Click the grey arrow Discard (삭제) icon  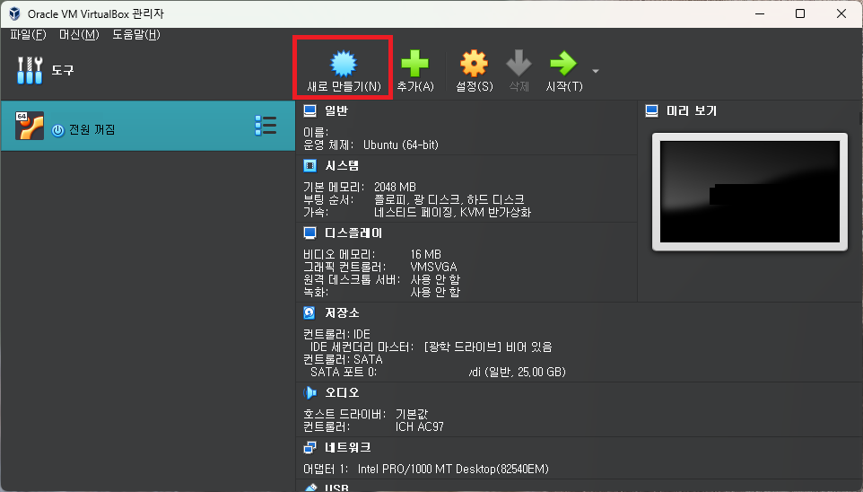pos(519,64)
